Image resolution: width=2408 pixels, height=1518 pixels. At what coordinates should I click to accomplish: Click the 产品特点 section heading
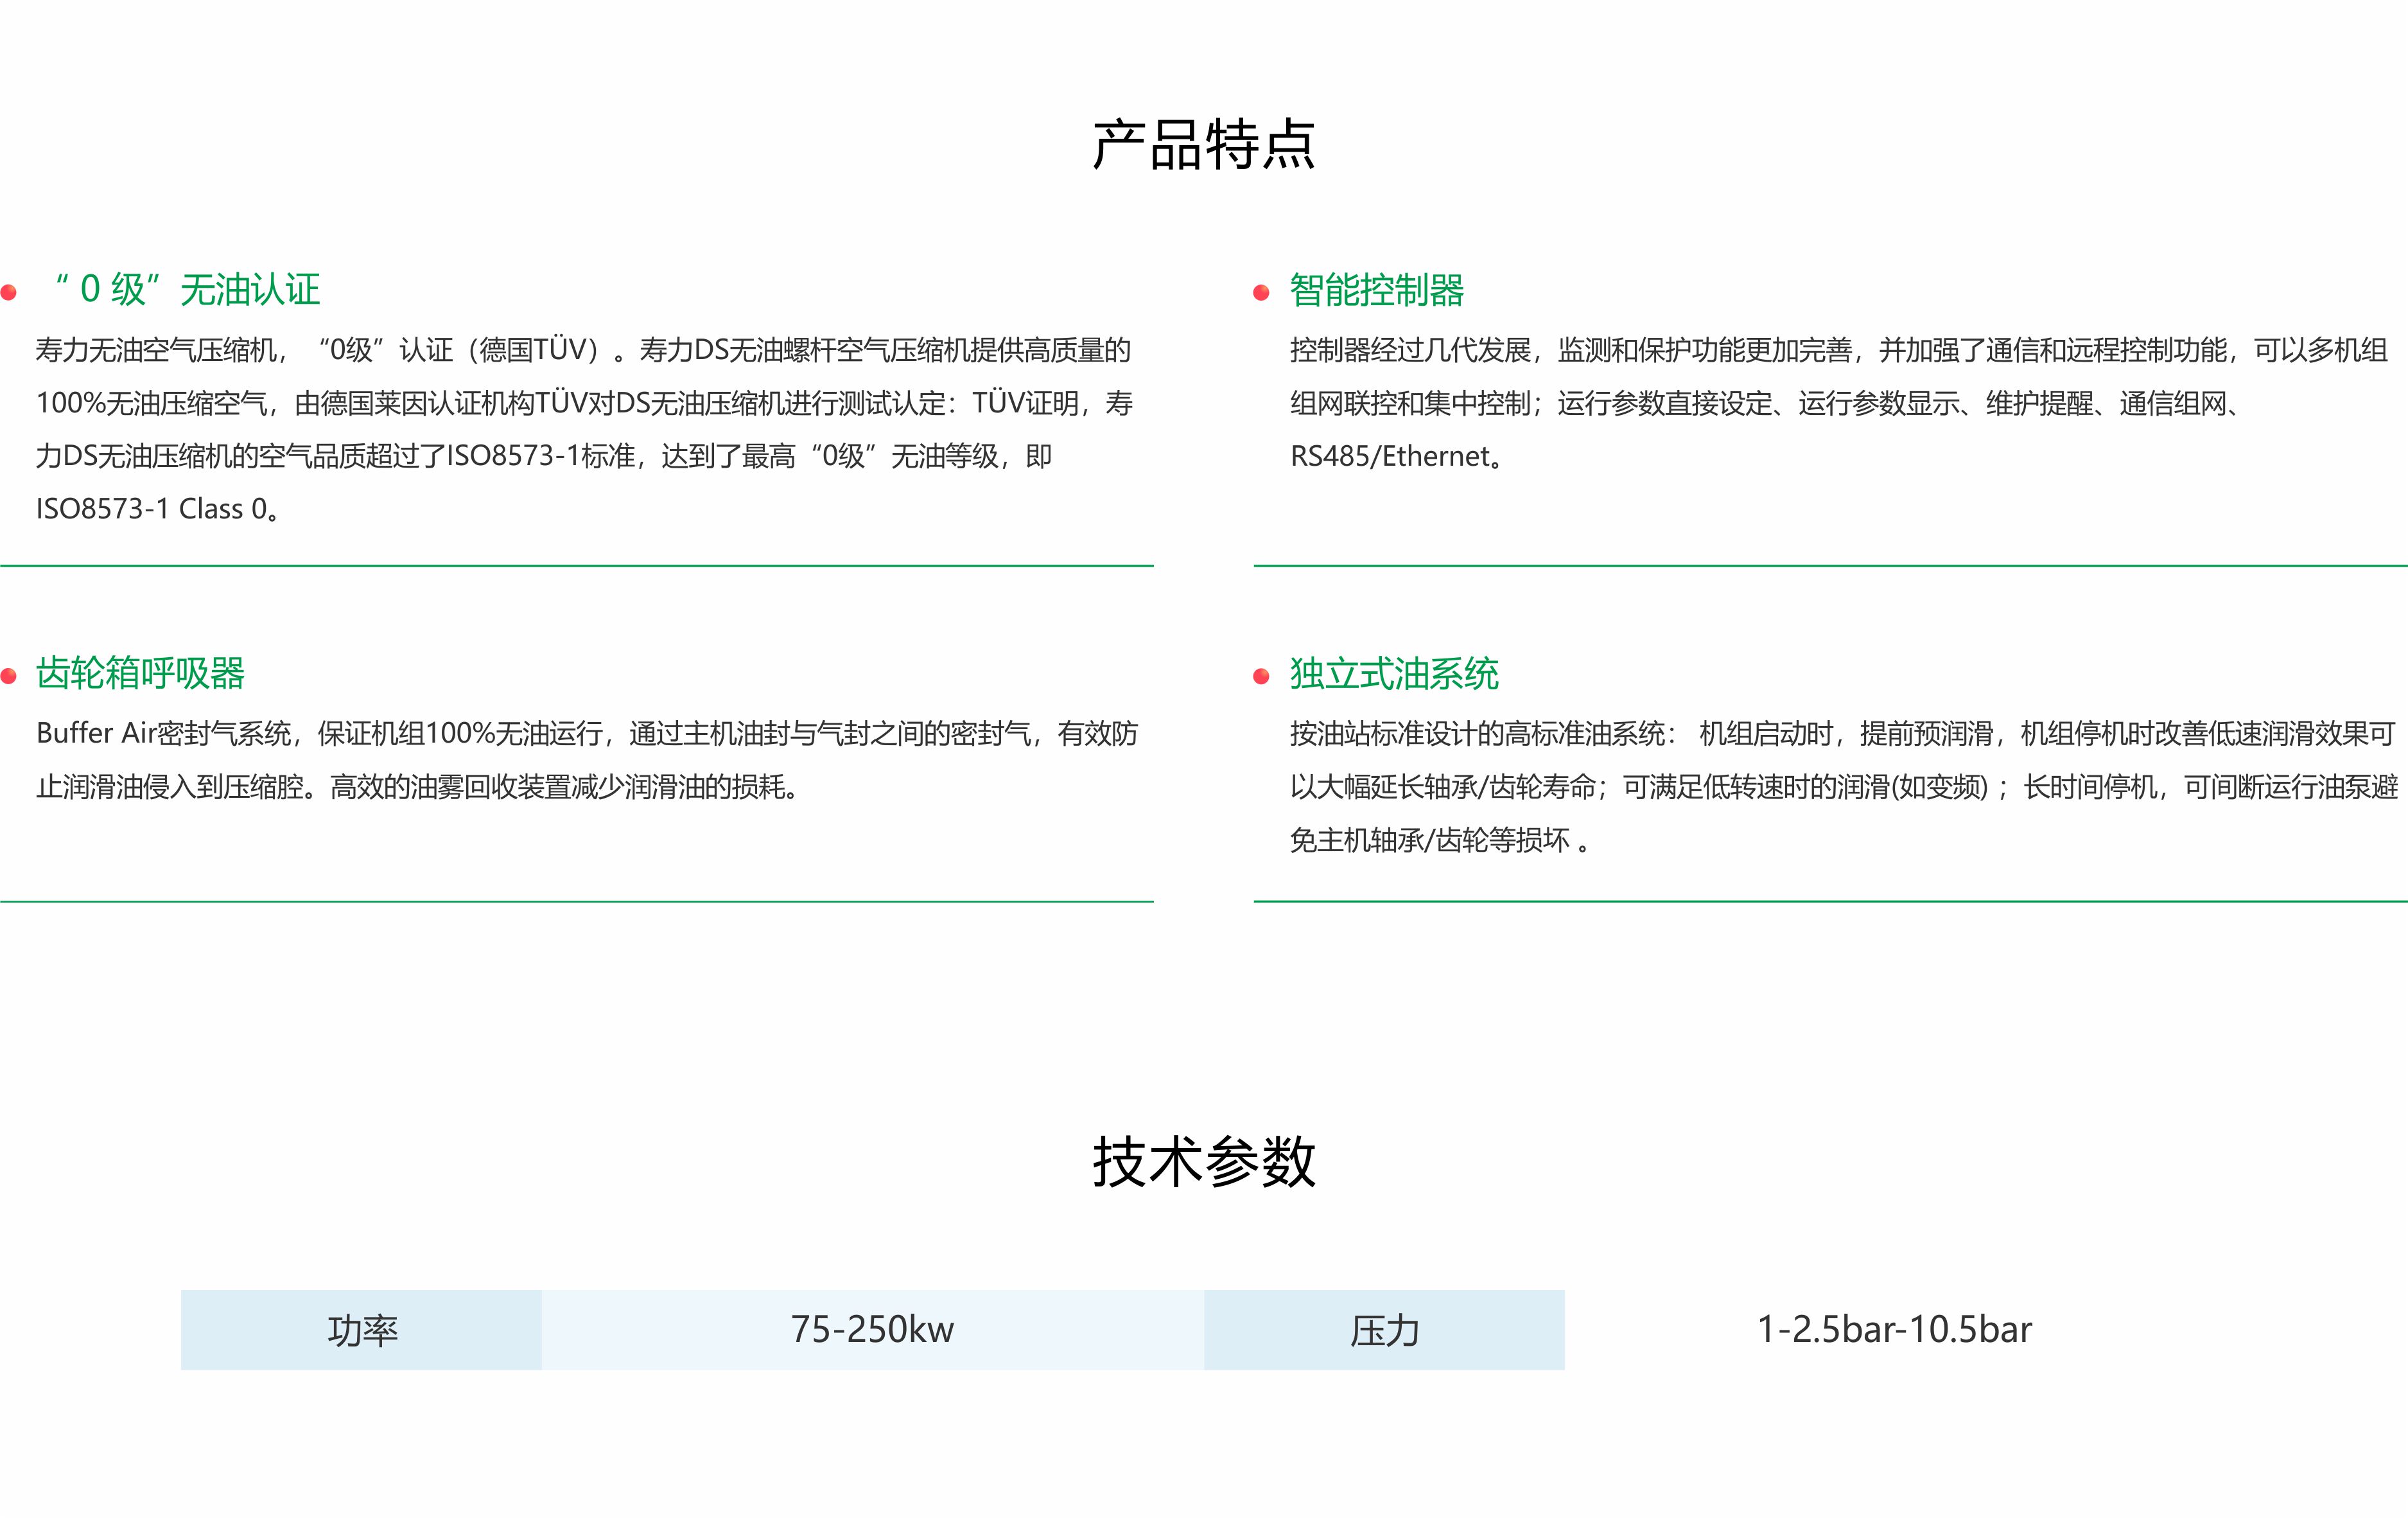pos(1203,145)
